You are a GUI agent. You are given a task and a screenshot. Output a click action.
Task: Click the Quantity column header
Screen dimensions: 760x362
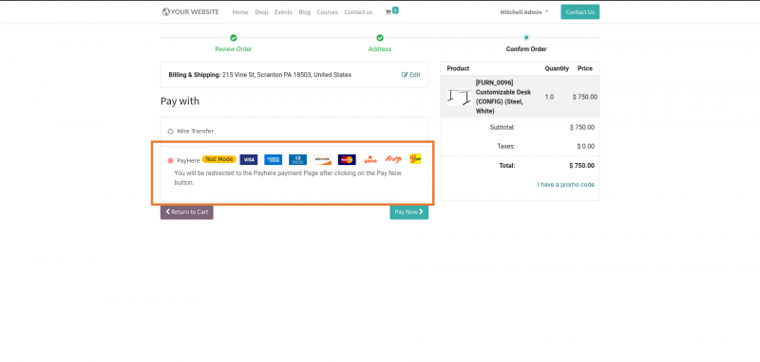[557, 68]
